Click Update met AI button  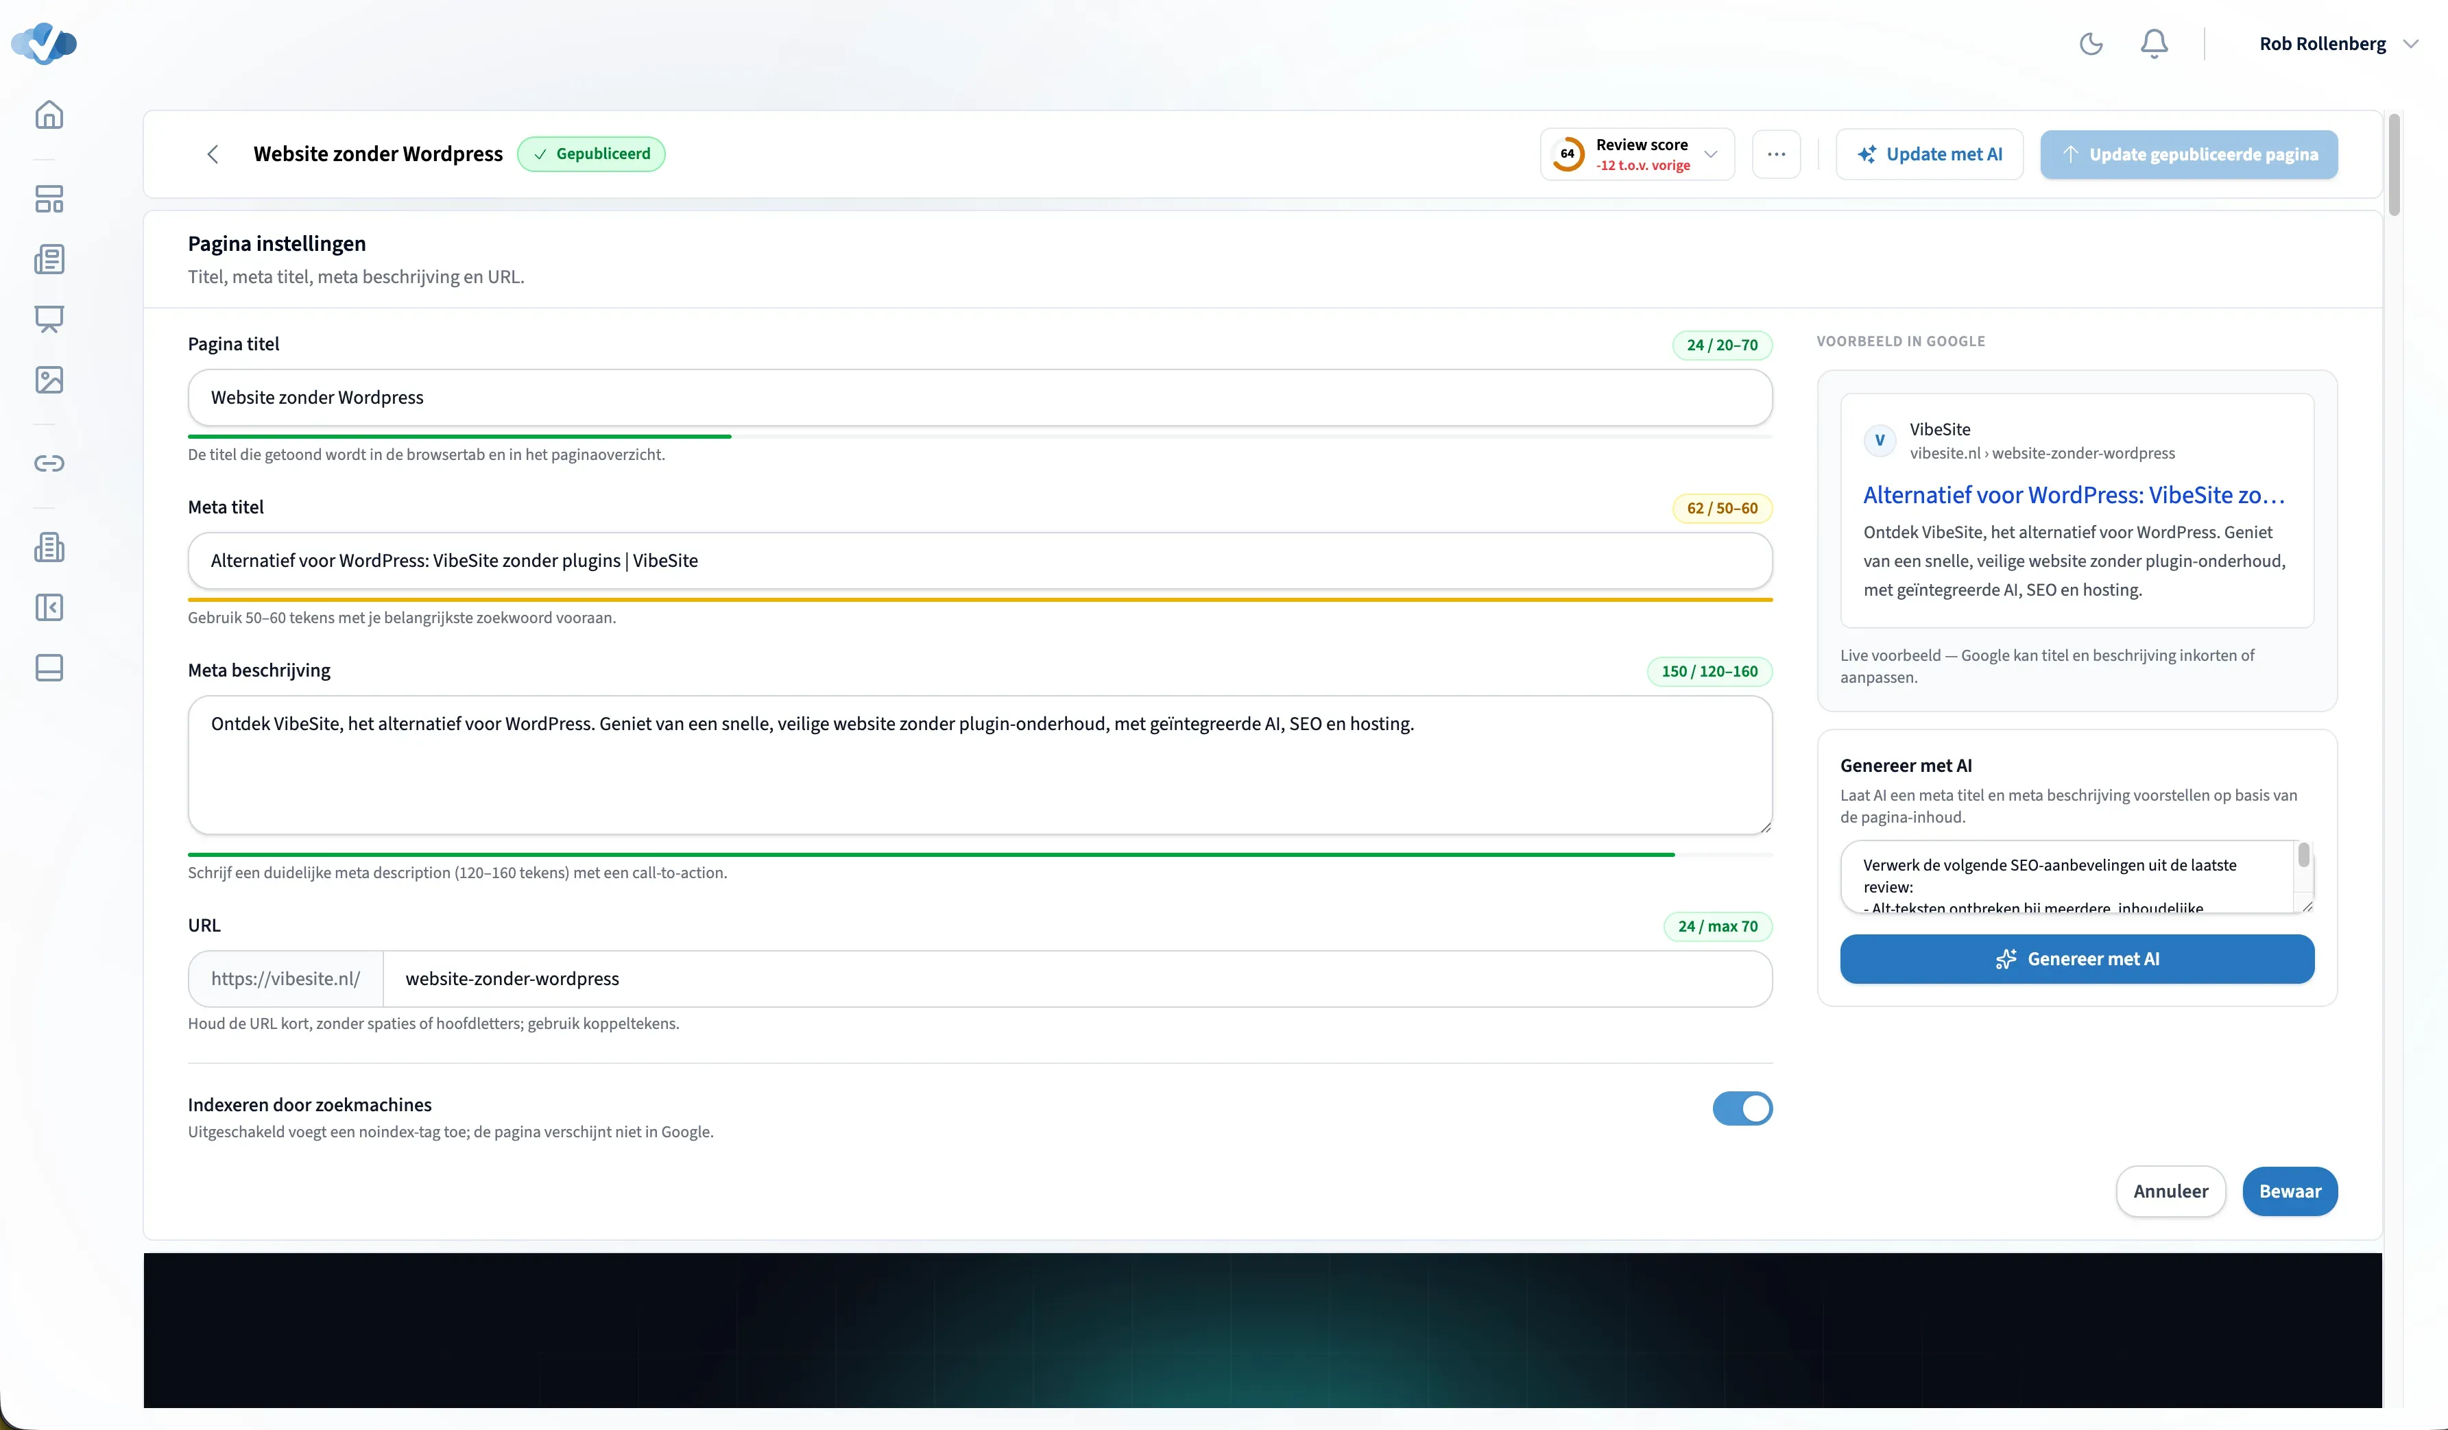tap(1930, 154)
